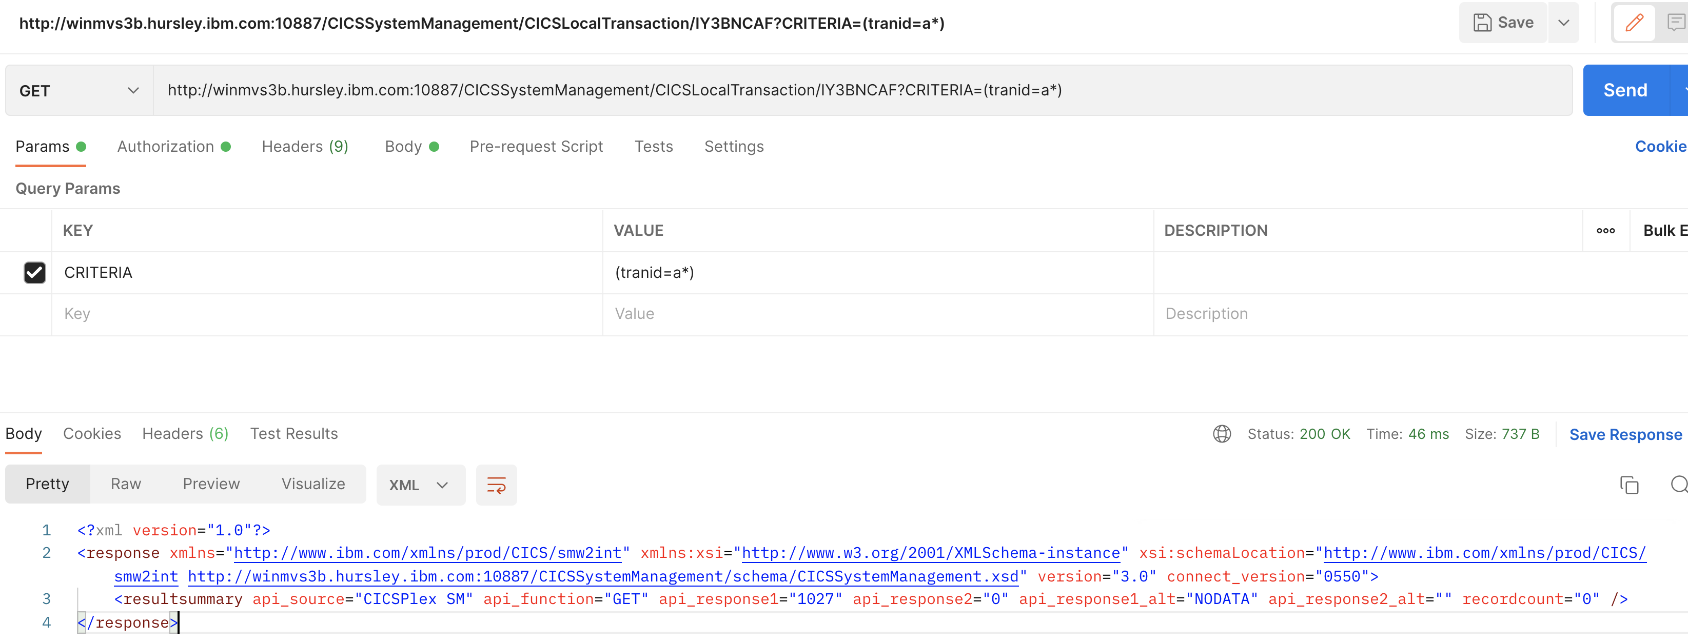Screen dimensions: 1688x643
Task: View the Test Results tab
Action: 293,433
